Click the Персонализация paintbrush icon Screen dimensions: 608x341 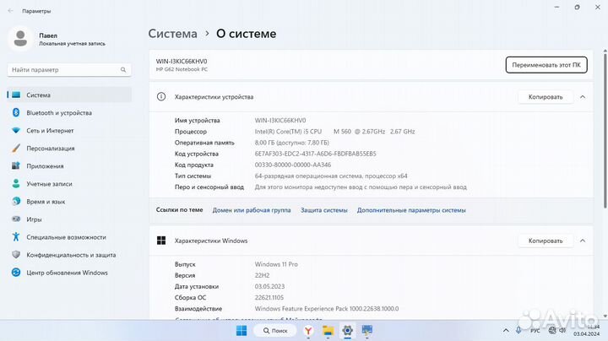coord(16,148)
